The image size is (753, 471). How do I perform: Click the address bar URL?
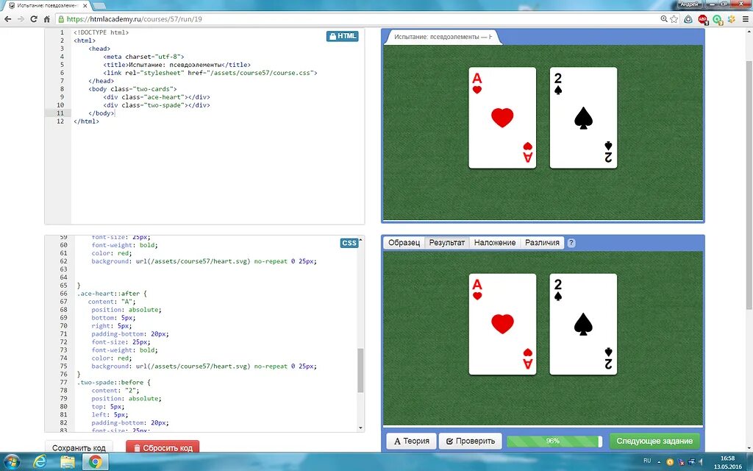(134, 19)
